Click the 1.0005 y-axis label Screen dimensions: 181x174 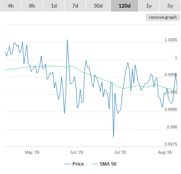(171, 40)
